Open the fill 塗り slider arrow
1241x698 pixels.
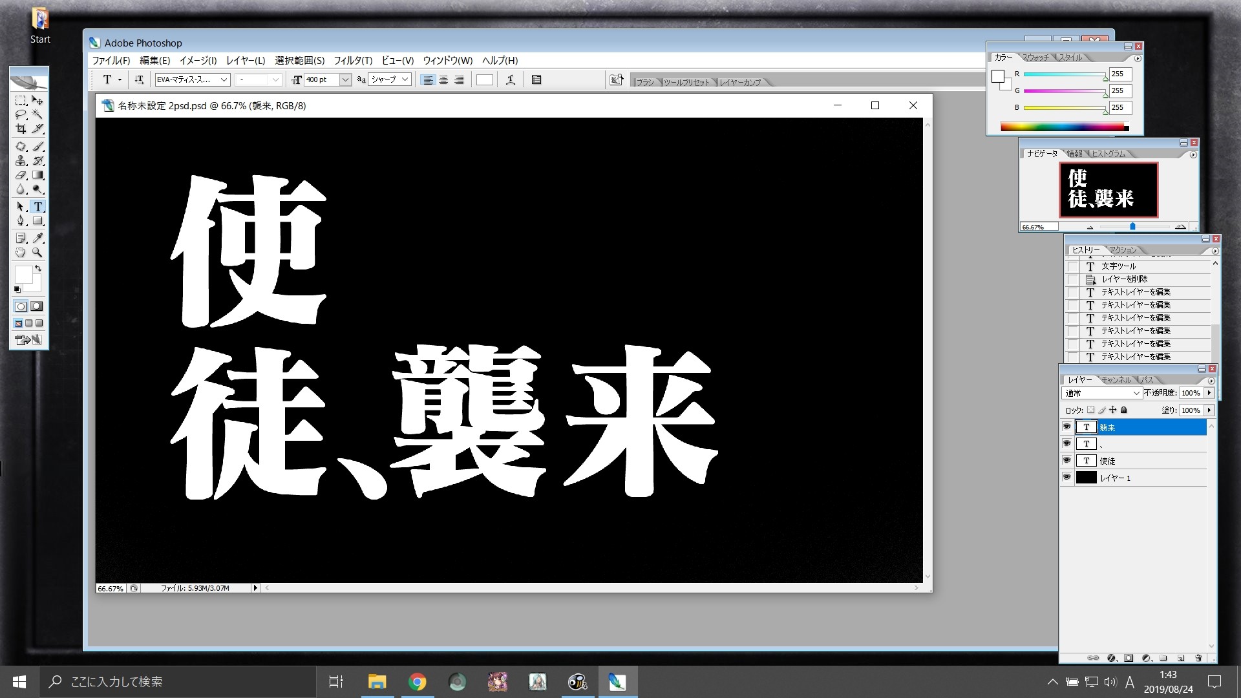1209,410
